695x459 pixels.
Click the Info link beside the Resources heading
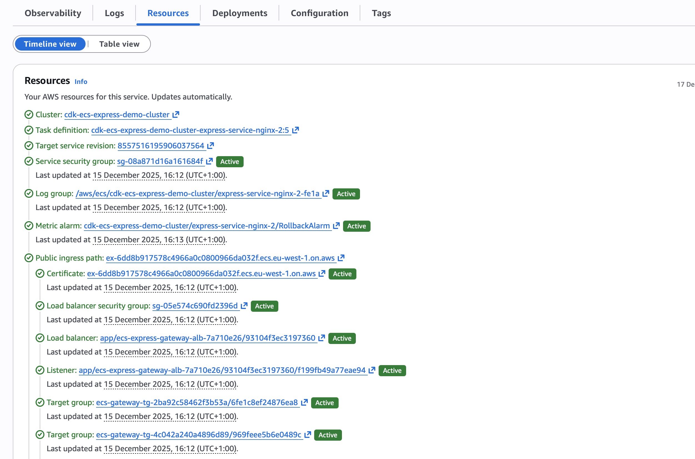(x=80, y=82)
